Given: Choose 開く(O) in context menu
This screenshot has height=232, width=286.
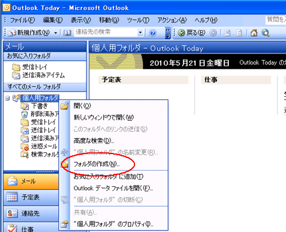Looking at the screenshot, I should click(113, 106).
